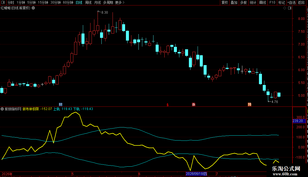Switch to 周线 weekly chart
Viewport: 308px width, 177px height.
tap(88, 2)
